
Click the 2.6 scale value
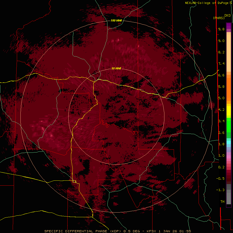[x=221, y=133]
